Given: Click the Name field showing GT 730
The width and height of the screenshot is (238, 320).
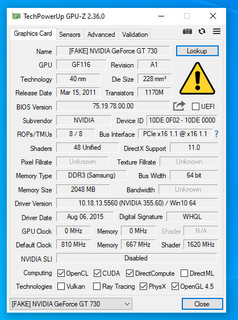Looking at the screenshot, I should [113, 51].
